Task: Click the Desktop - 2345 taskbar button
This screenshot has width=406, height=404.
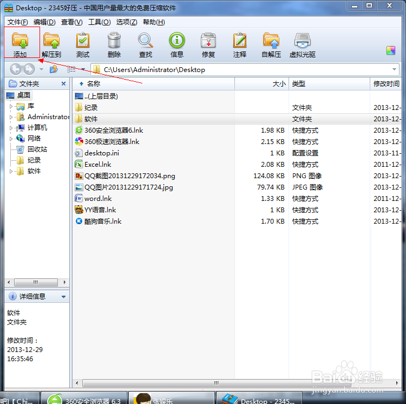Action: click(259, 398)
